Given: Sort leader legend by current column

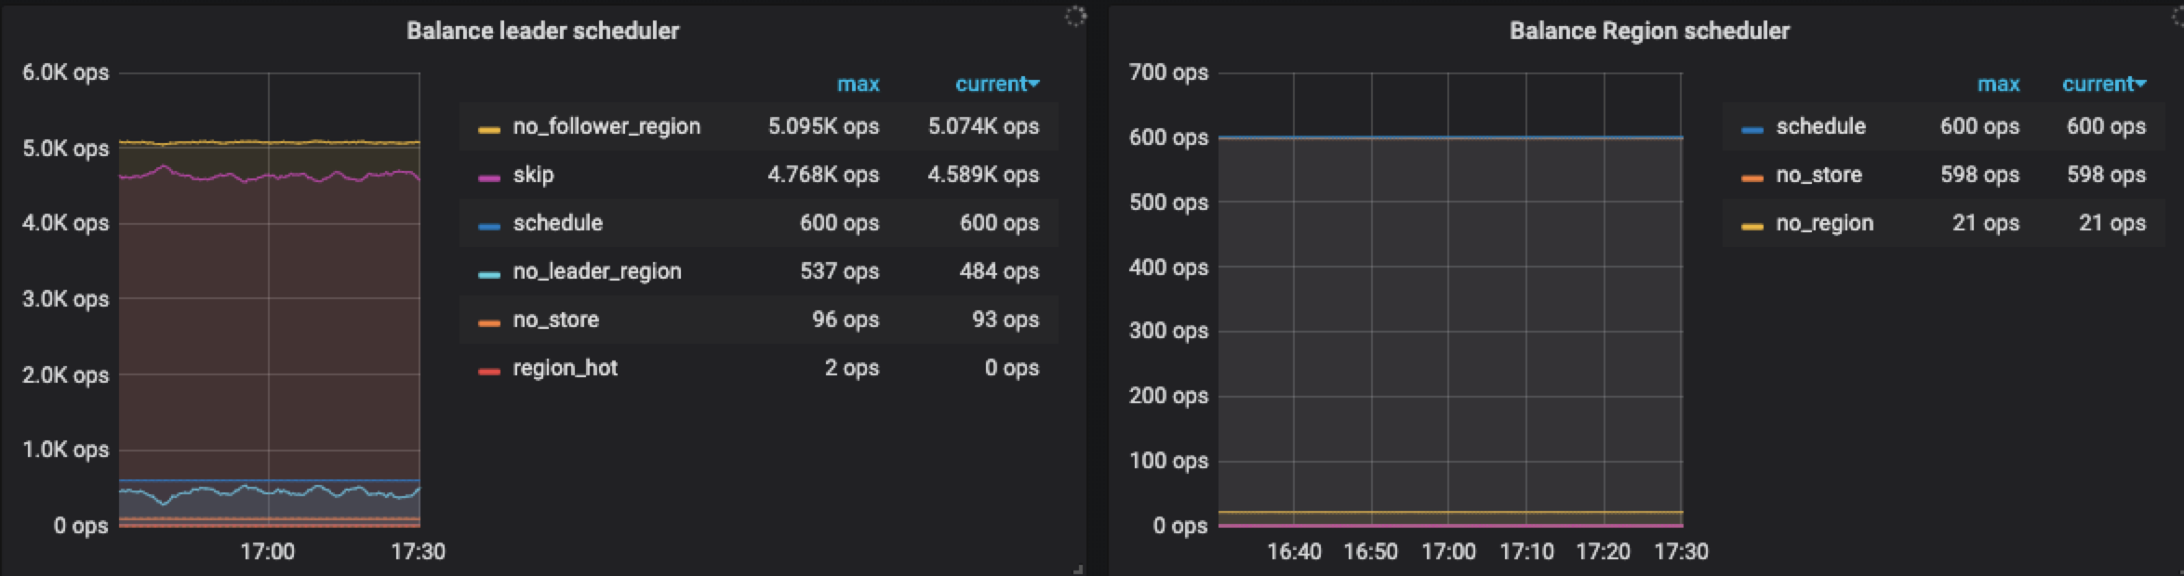Looking at the screenshot, I should coord(996,84).
